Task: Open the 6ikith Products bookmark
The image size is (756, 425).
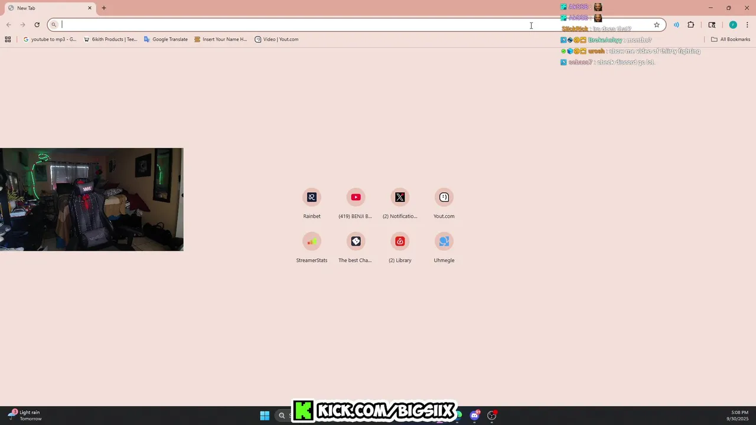Action: click(110, 40)
